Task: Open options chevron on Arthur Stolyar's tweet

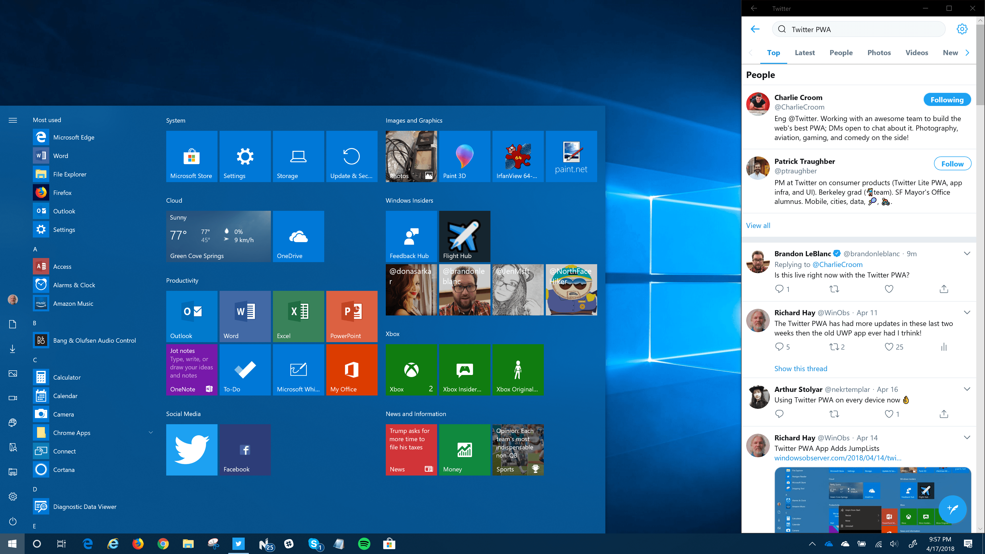Action: [x=967, y=389]
